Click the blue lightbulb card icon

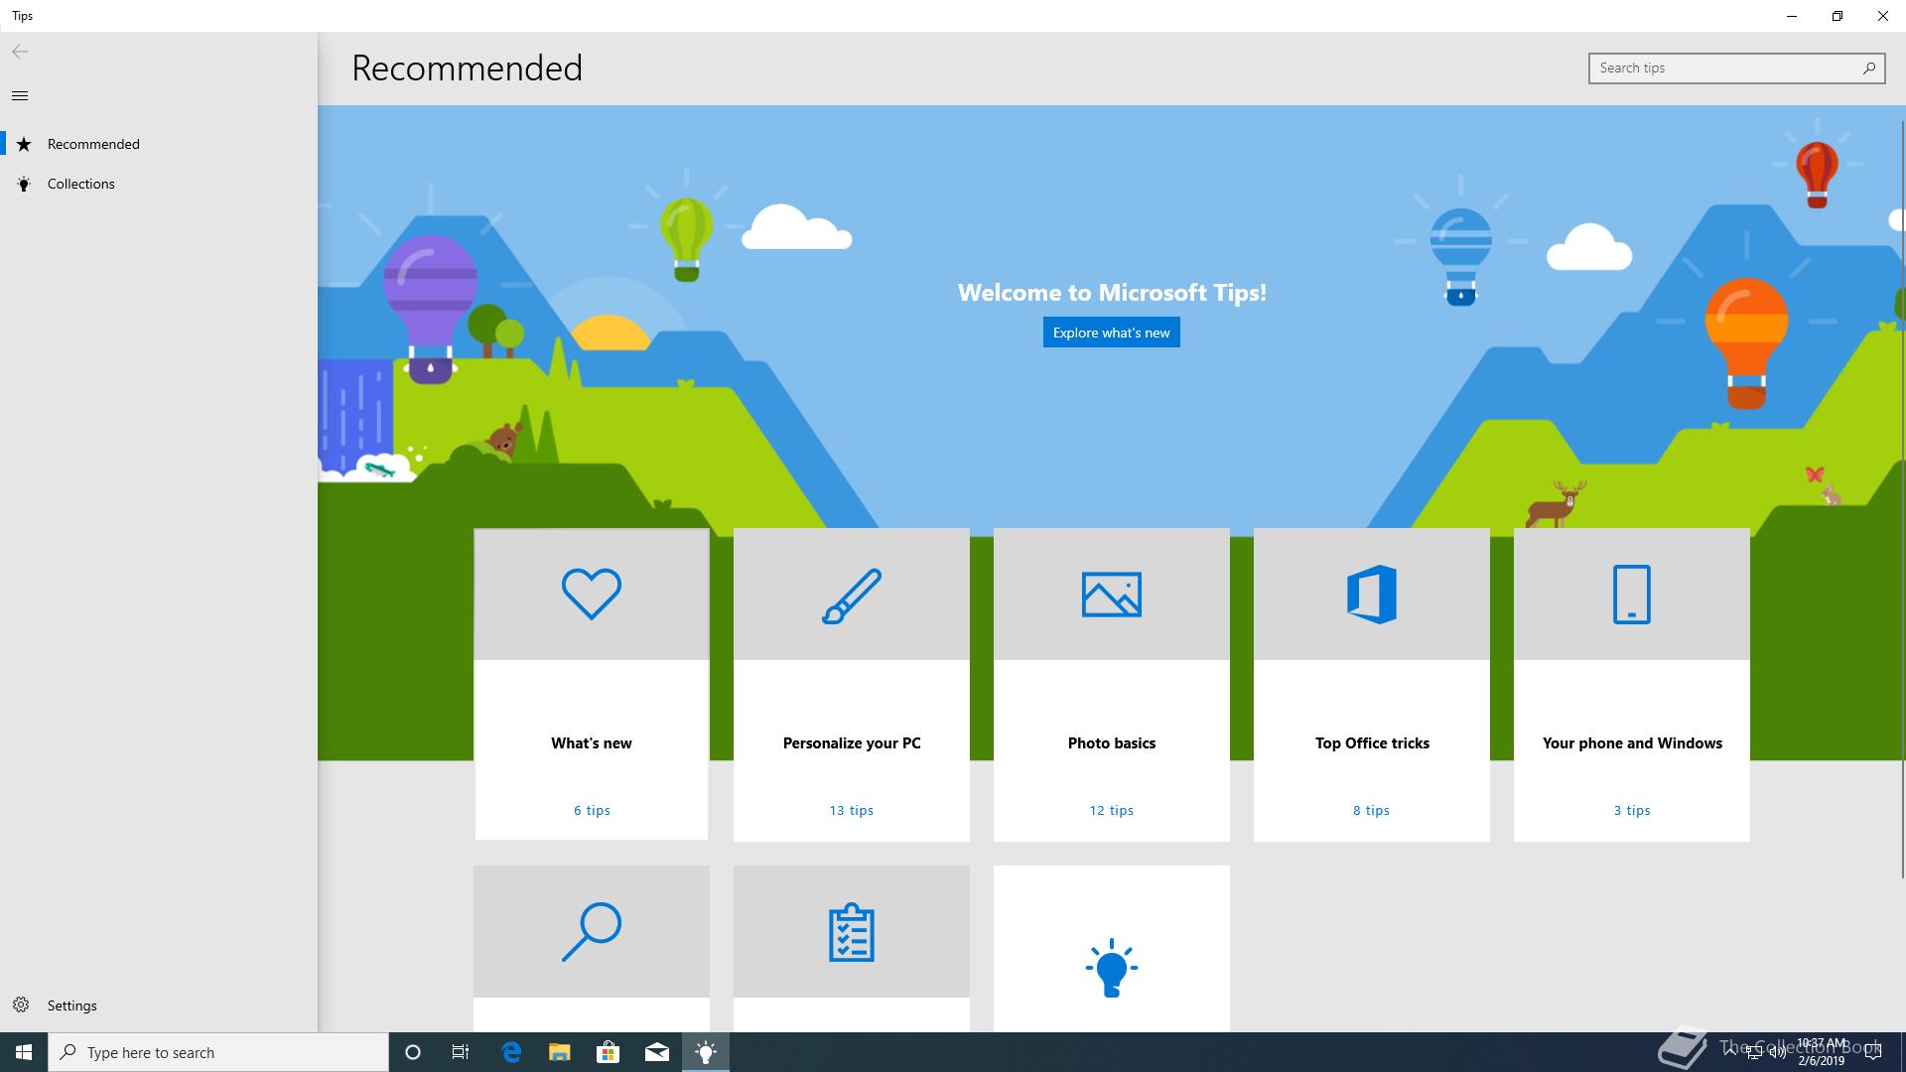coord(1112,968)
